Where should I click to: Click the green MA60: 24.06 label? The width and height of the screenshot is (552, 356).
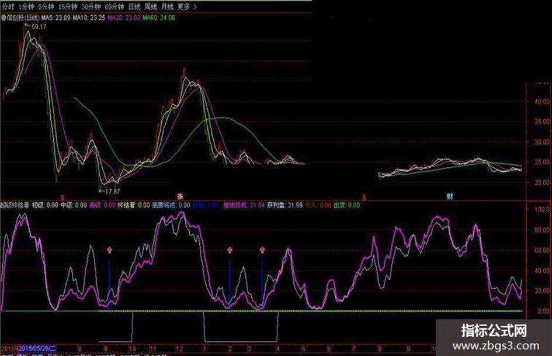point(158,18)
